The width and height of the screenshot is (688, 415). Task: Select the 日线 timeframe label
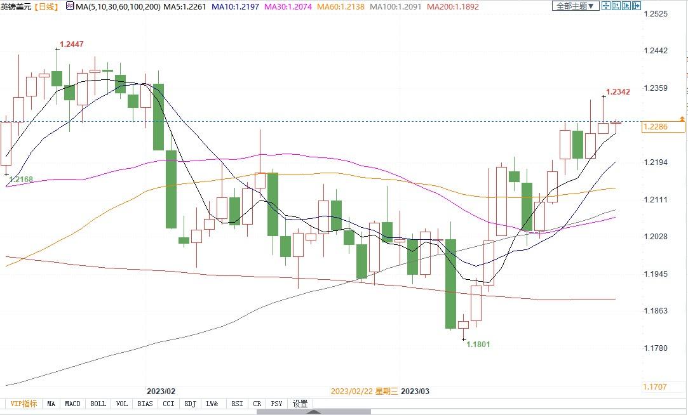coord(46,6)
